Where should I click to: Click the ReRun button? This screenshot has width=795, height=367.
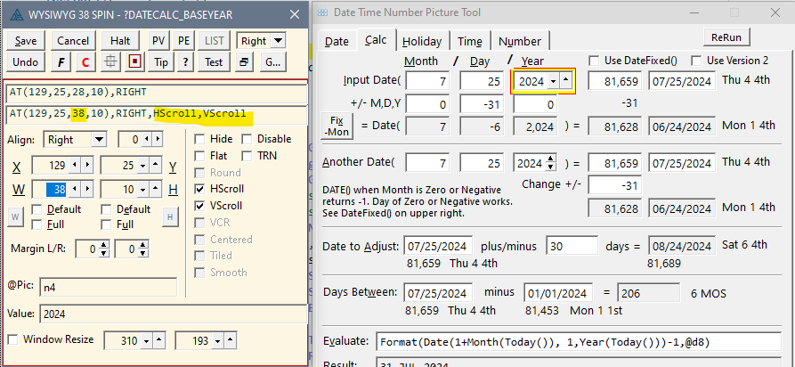coord(726,37)
